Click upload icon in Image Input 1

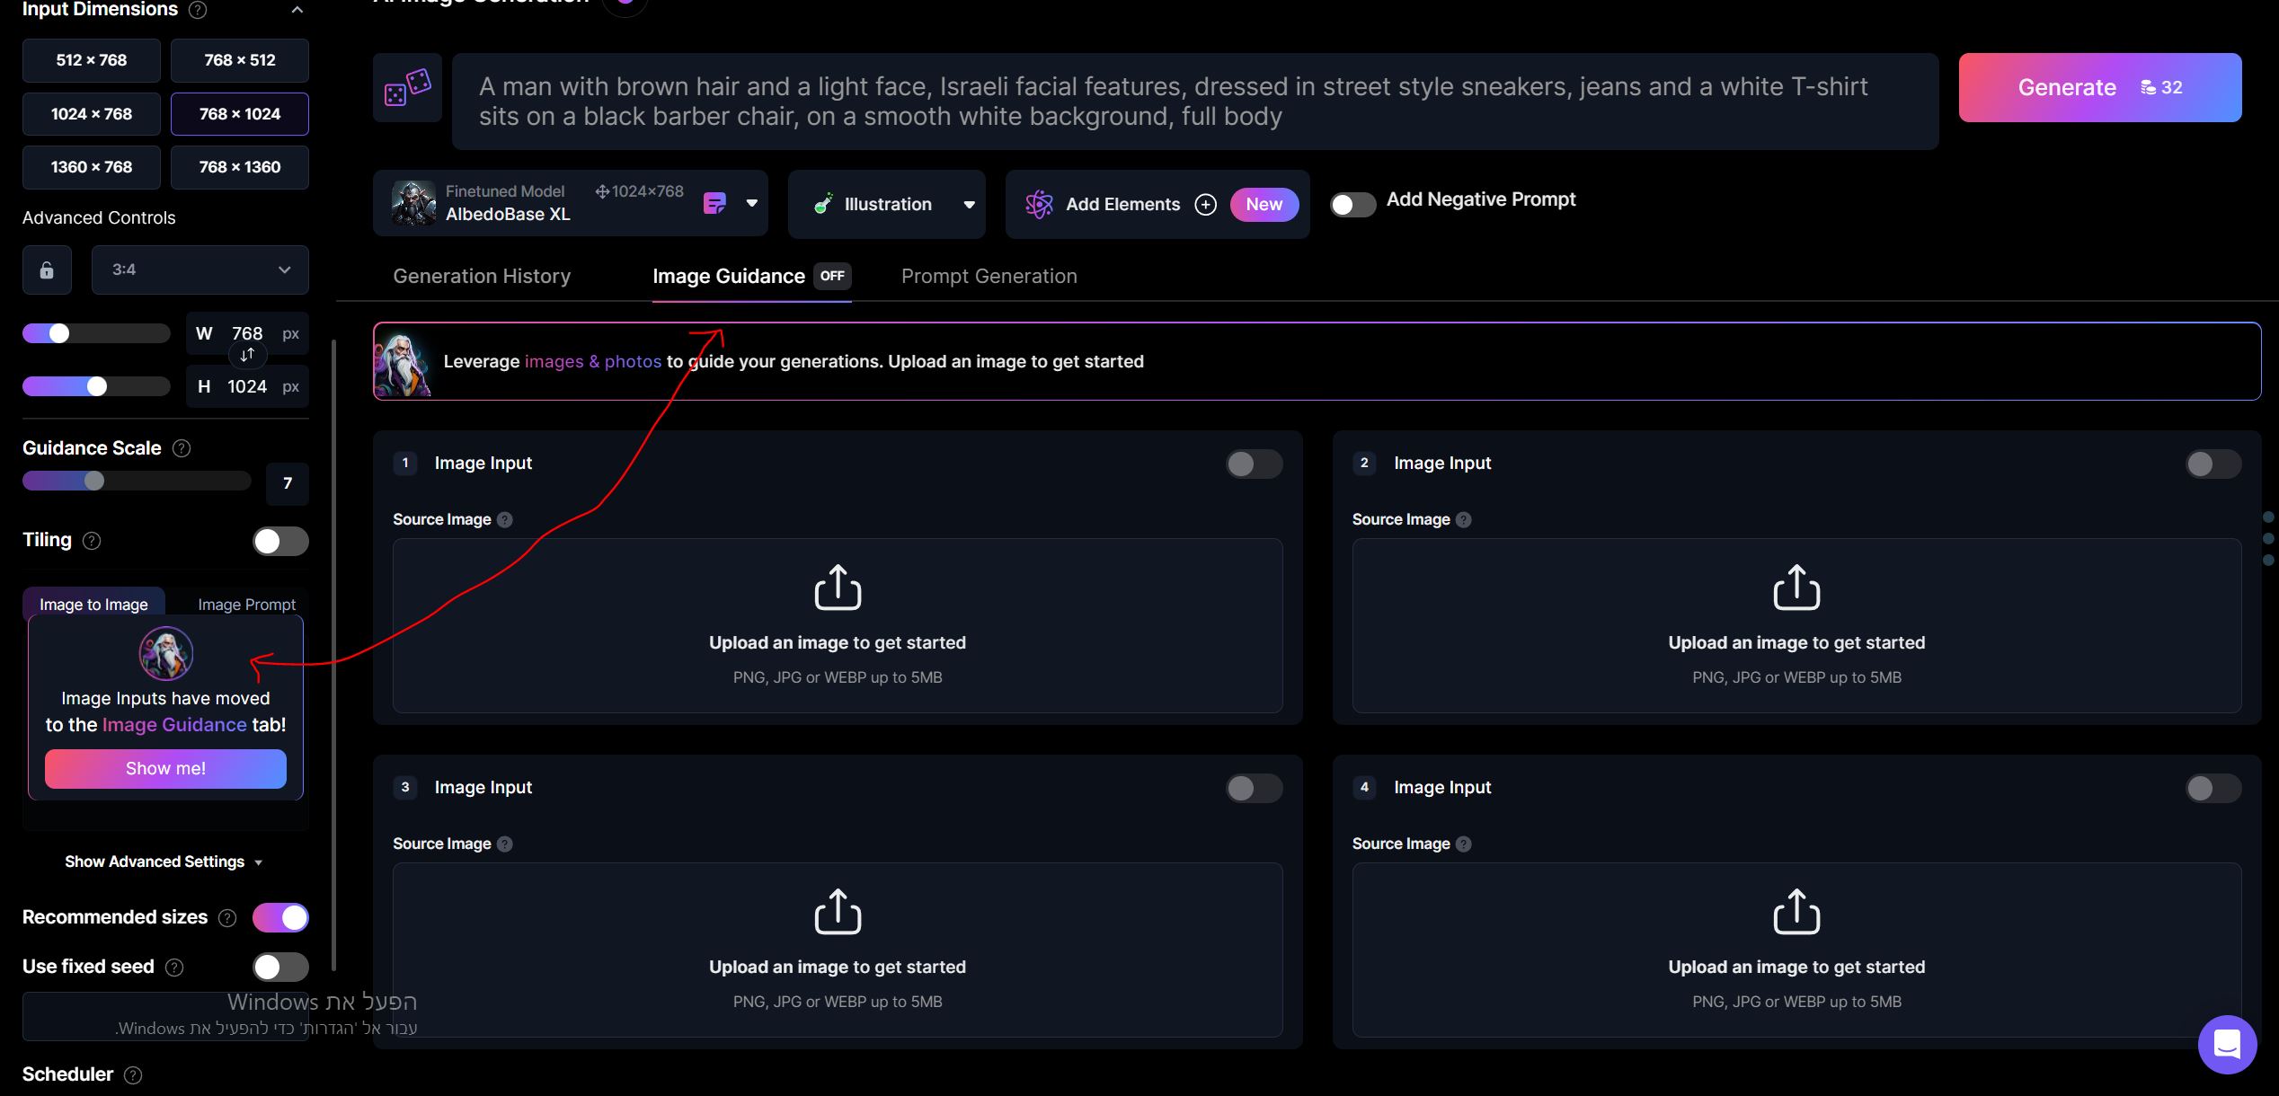click(x=837, y=588)
